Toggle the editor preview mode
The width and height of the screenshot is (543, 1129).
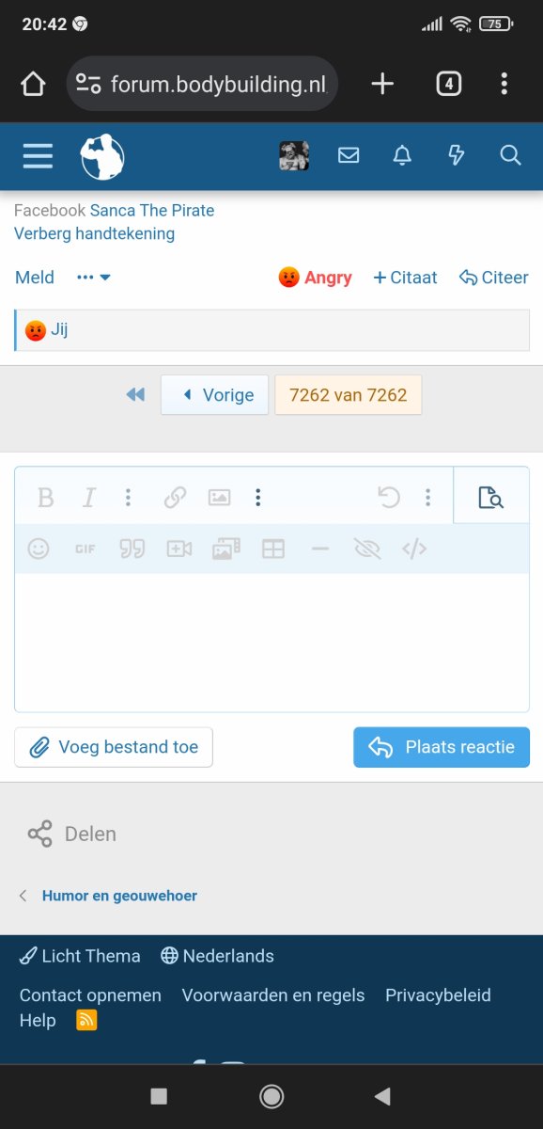[x=490, y=496]
